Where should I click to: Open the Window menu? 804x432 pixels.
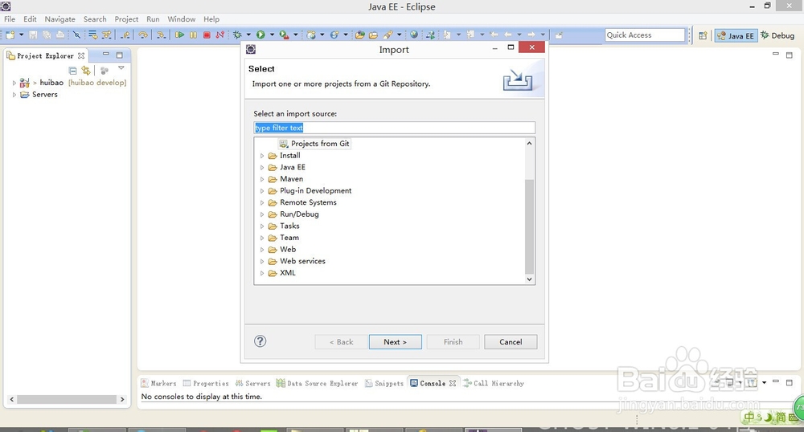point(181,19)
